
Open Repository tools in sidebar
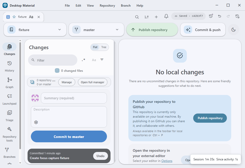(9, 134)
